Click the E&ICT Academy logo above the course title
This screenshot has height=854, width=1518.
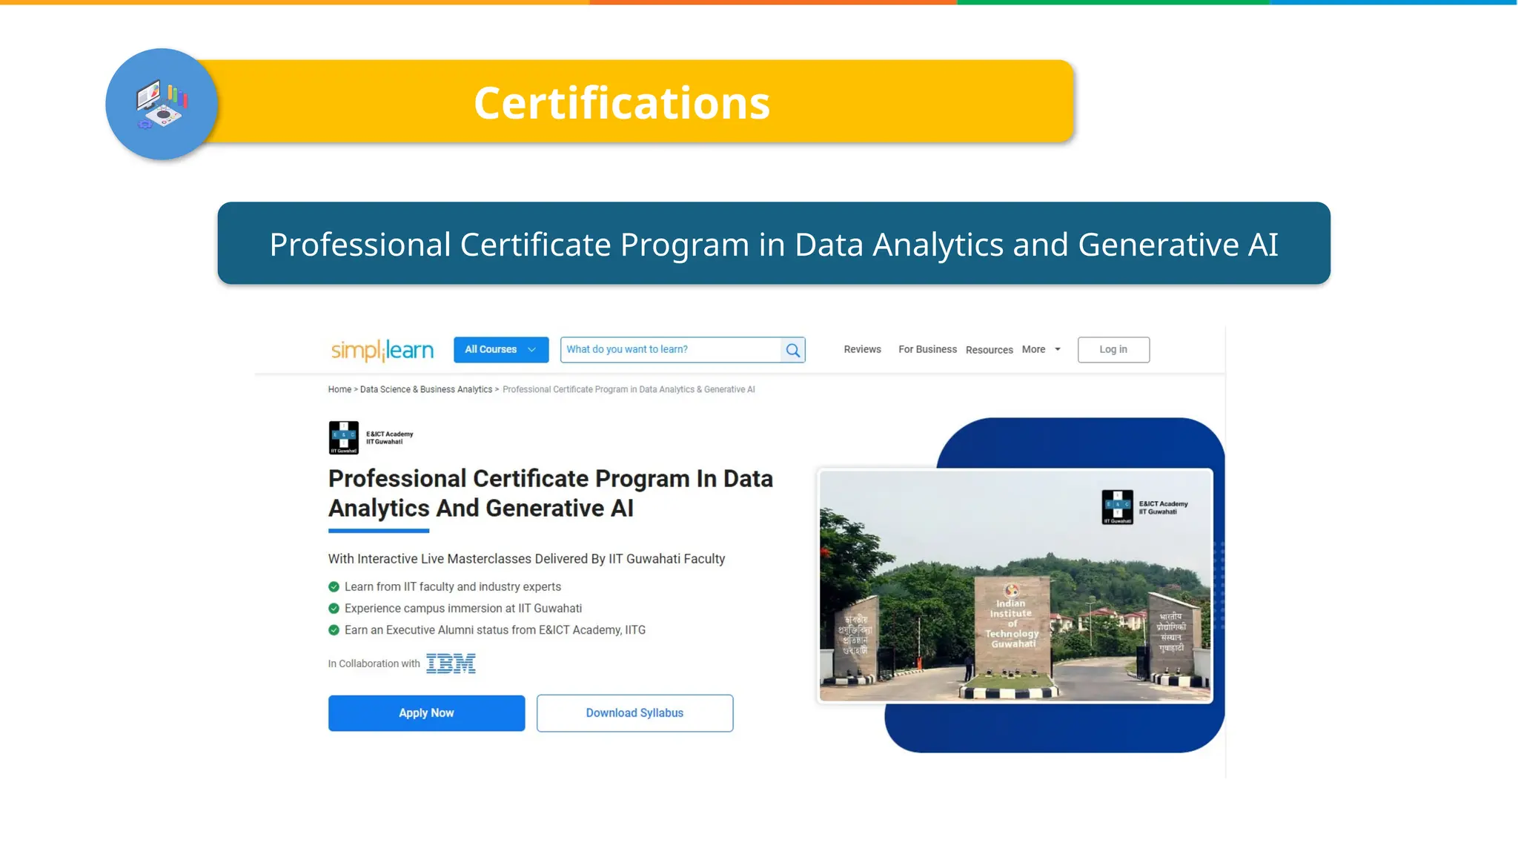(x=371, y=437)
